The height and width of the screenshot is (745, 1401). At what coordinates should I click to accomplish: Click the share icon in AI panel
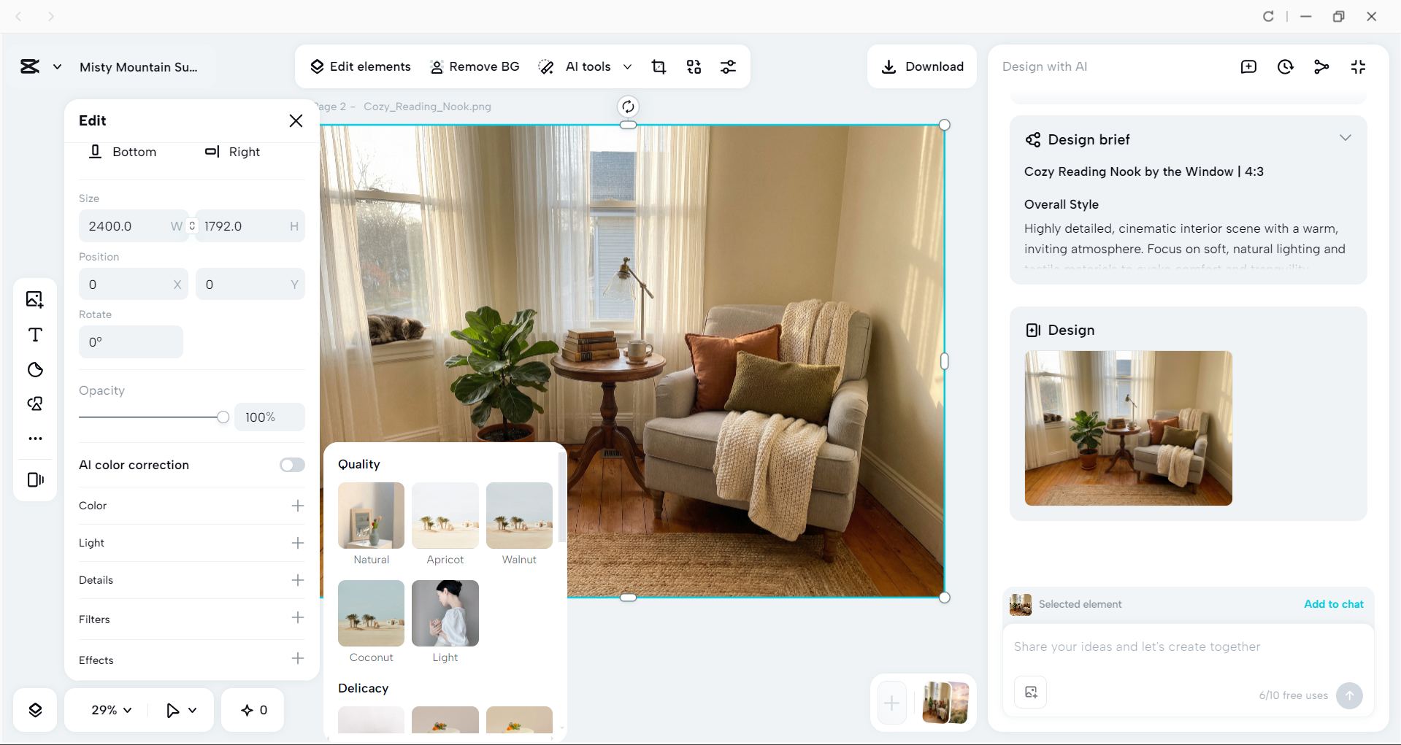point(1321,67)
